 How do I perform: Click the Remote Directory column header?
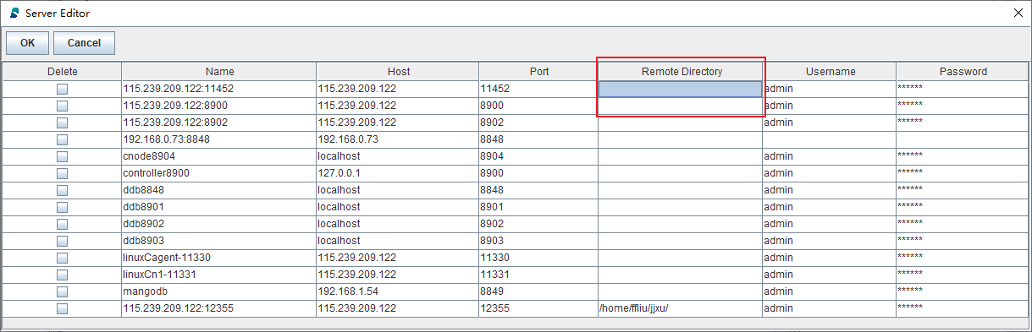point(681,72)
